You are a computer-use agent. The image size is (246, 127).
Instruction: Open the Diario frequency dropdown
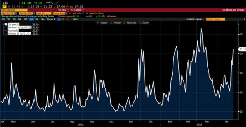click(x=50, y=19)
